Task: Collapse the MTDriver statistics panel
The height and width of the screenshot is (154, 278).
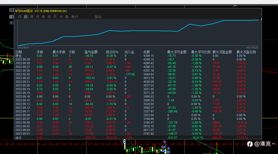Action: pos(11,10)
